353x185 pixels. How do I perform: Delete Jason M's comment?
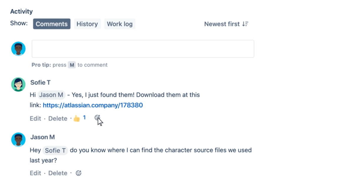click(x=58, y=173)
